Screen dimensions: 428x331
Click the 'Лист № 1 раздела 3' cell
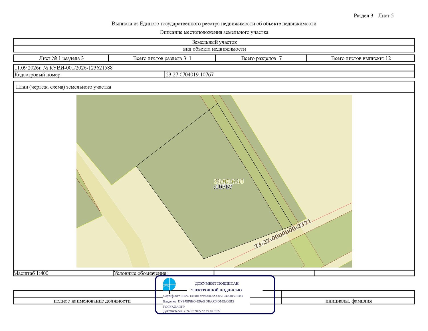click(x=61, y=58)
